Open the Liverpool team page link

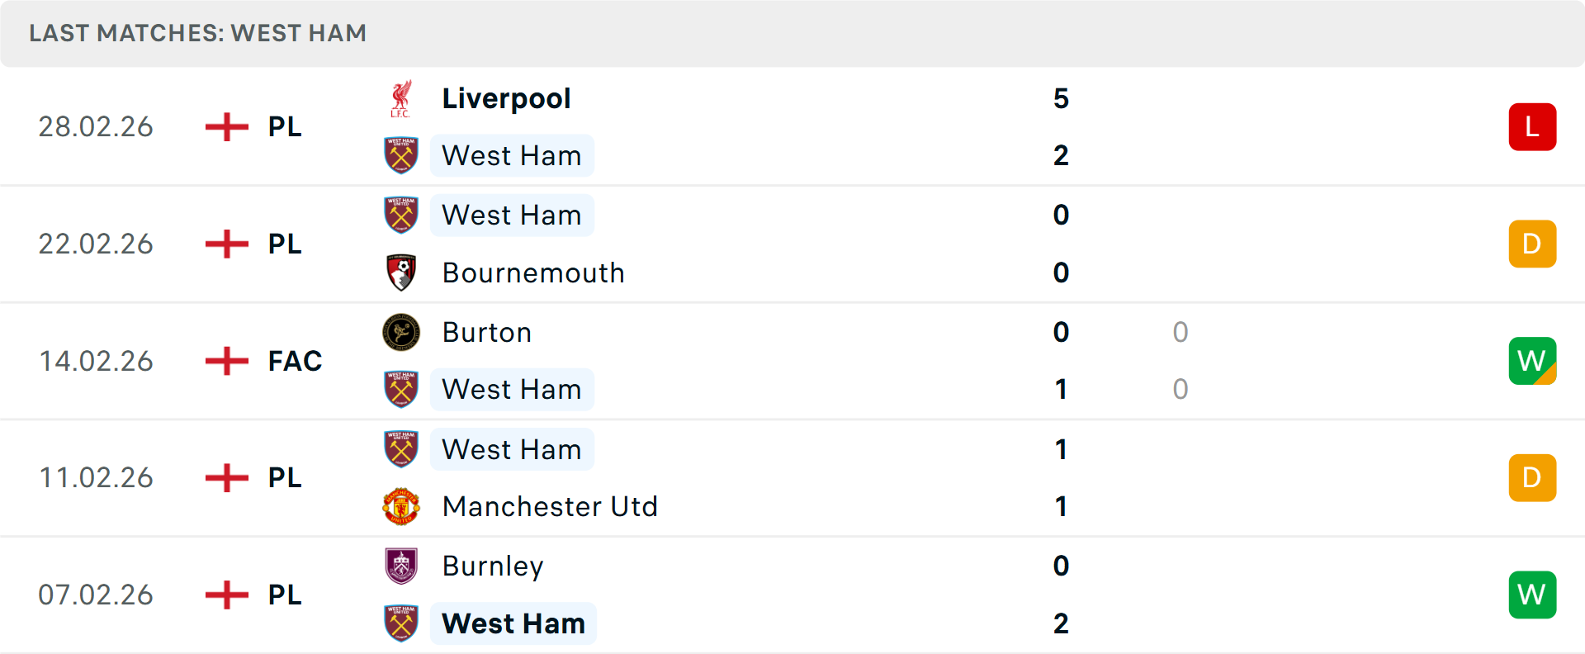coord(506,98)
